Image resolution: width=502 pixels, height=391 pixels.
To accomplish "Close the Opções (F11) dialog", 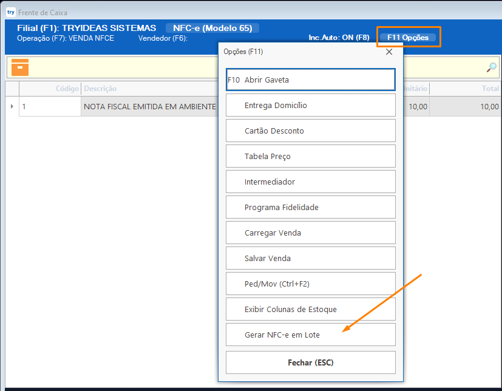I will [x=389, y=52].
